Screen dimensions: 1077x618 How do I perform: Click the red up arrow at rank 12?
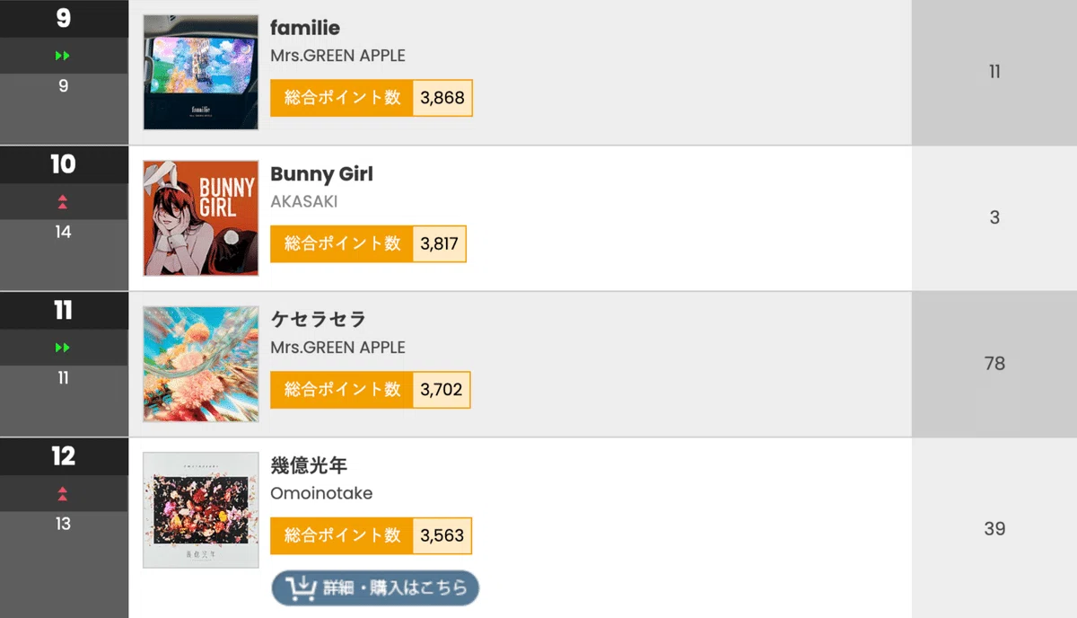pos(63,493)
